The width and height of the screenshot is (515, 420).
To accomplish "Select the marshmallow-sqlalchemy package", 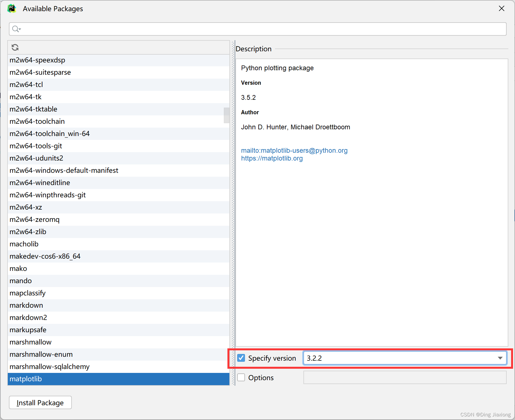I will click(119, 367).
